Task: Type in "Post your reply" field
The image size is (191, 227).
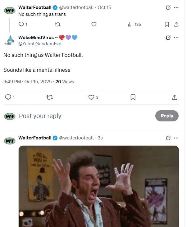Action: 78,116
